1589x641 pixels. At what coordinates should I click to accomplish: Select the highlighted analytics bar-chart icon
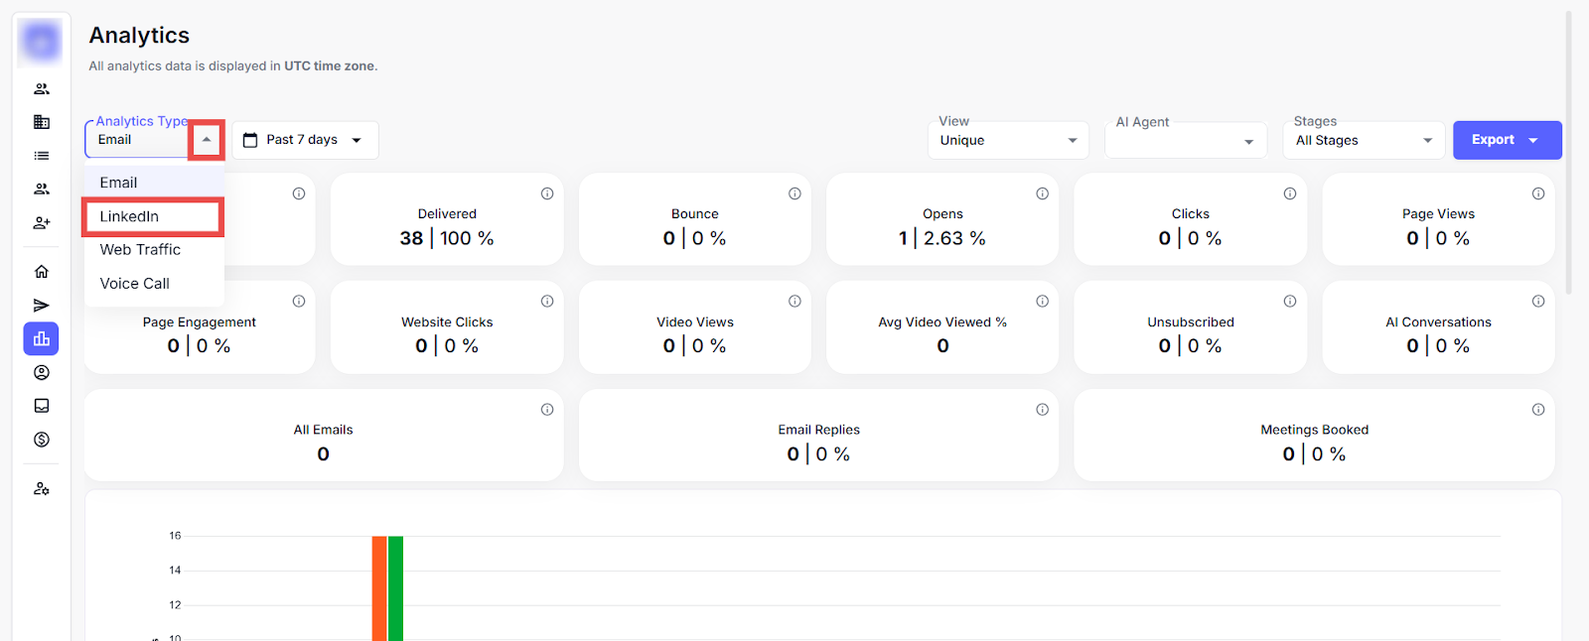(42, 339)
